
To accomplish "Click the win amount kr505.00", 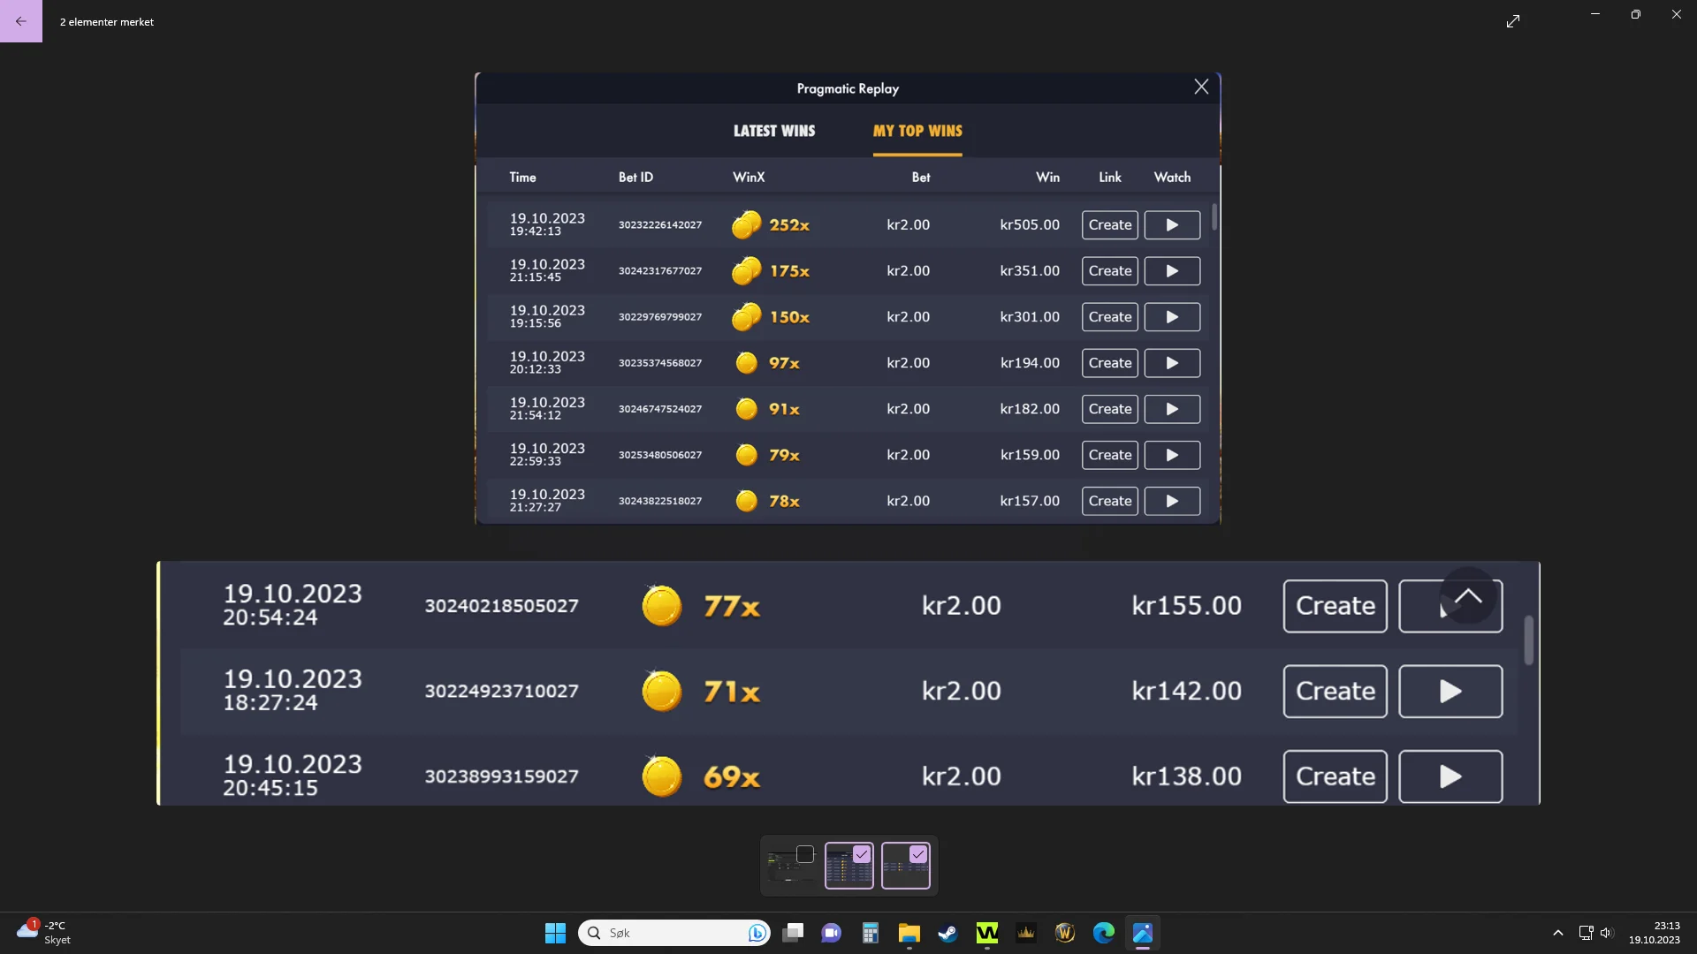I will [1030, 225].
